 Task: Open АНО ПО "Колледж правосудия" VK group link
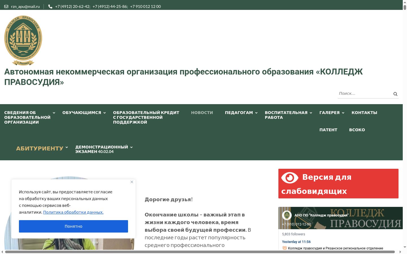(x=321, y=215)
